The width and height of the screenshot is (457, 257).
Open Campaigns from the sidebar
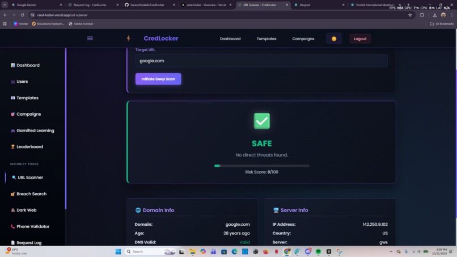tap(26, 114)
